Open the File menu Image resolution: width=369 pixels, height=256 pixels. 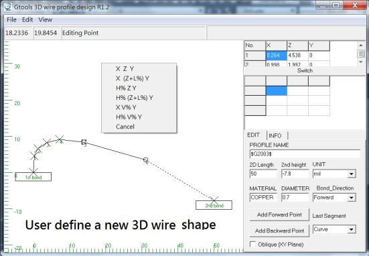[11, 20]
